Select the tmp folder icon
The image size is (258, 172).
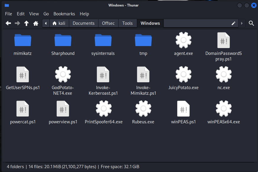click(143, 40)
